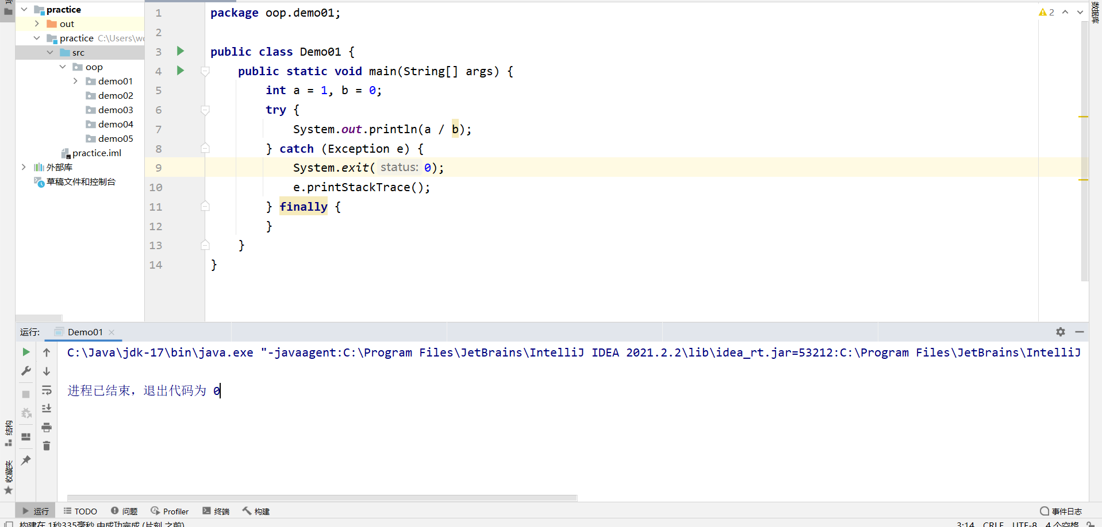Click the lower warning stripe in error gutter
Image resolution: width=1102 pixels, height=527 pixels.
point(1084,180)
